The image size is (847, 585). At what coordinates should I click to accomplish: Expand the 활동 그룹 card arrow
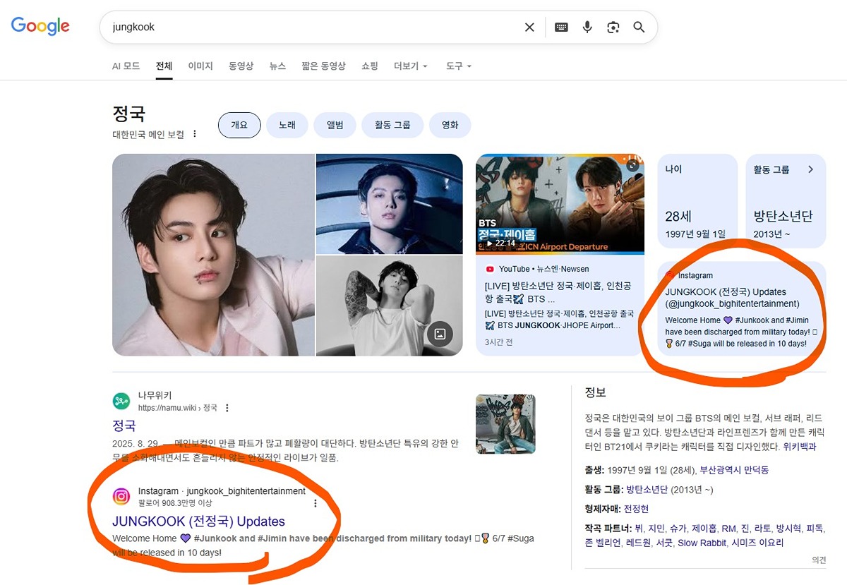coord(810,169)
